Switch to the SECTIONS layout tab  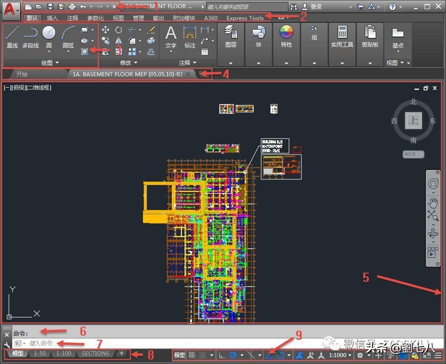[x=95, y=353]
